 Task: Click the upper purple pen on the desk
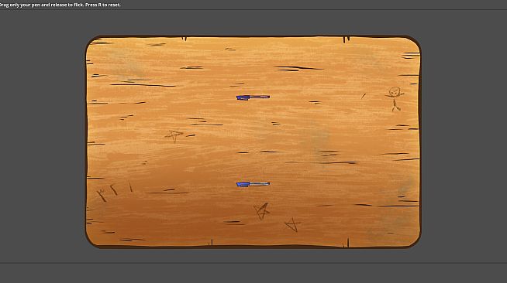(253, 97)
